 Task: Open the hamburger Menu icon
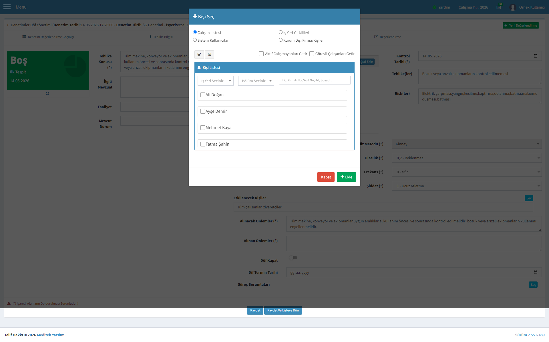[x=7, y=7]
